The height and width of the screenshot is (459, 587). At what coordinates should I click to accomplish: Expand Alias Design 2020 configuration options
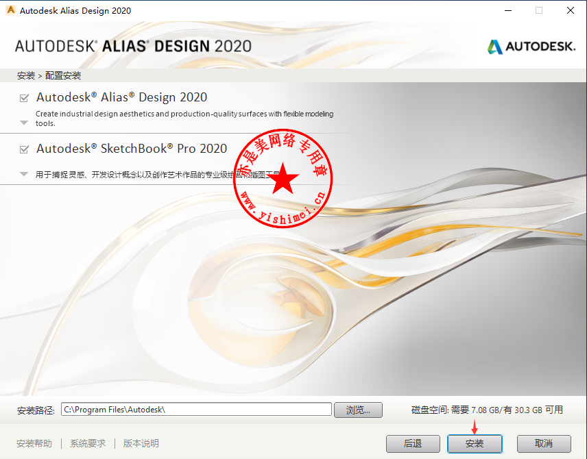(24, 123)
